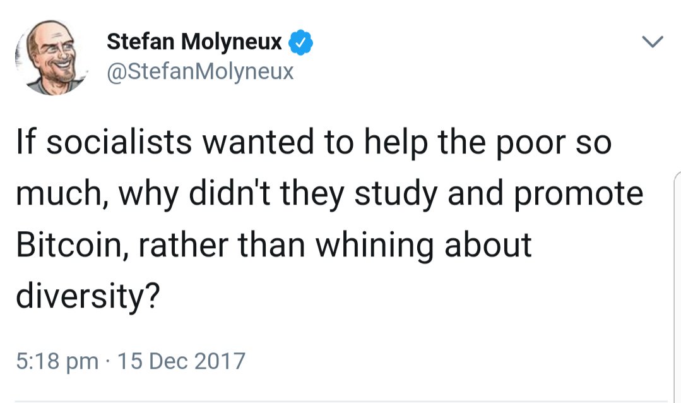Click Stefan Molyneux's cartoon profile avatar
The image size is (681, 403).
tap(50, 57)
